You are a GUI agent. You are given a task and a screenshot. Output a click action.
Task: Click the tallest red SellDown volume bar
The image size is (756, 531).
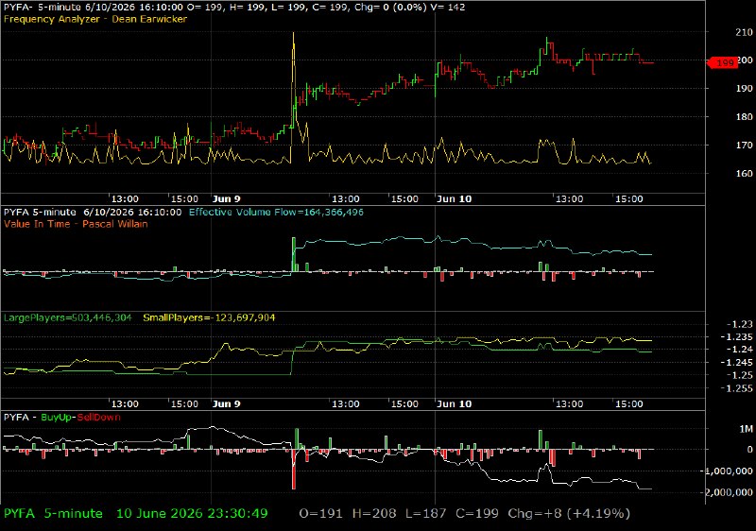tap(294, 470)
